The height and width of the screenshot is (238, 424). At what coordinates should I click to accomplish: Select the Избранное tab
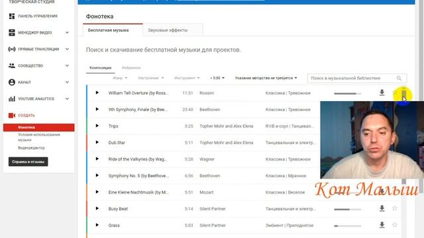click(x=131, y=67)
